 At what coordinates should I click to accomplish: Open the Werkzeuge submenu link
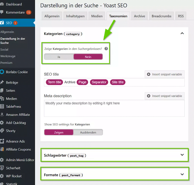point(8,56)
